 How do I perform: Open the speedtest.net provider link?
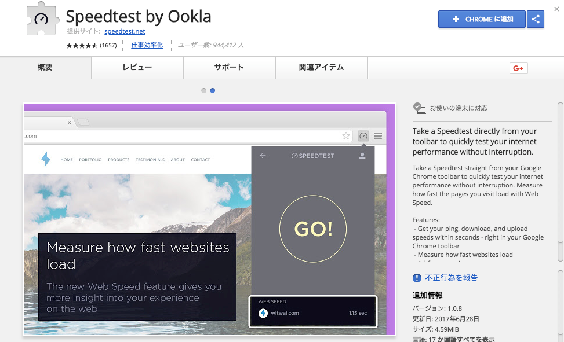pyautogui.click(x=125, y=31)
